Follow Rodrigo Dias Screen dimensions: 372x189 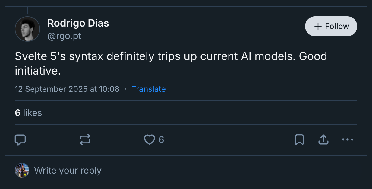pyautogui.click(x=331, y=27)
